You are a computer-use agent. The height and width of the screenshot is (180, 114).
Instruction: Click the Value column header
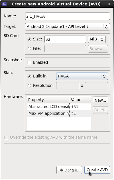(80, 100)
